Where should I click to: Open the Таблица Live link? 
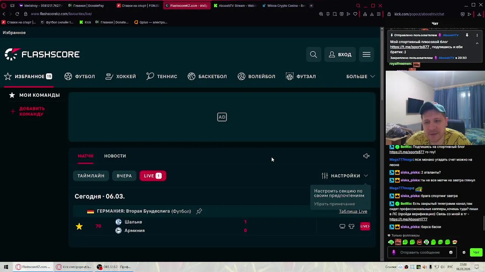pos(353,212)
